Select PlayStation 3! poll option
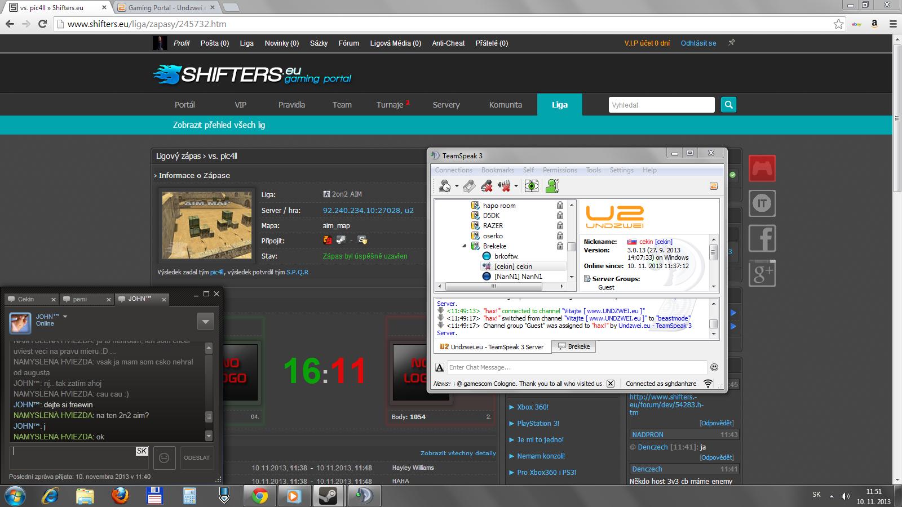Image resolution: width=902 pixels, height=507 pixels. (538, 423)
